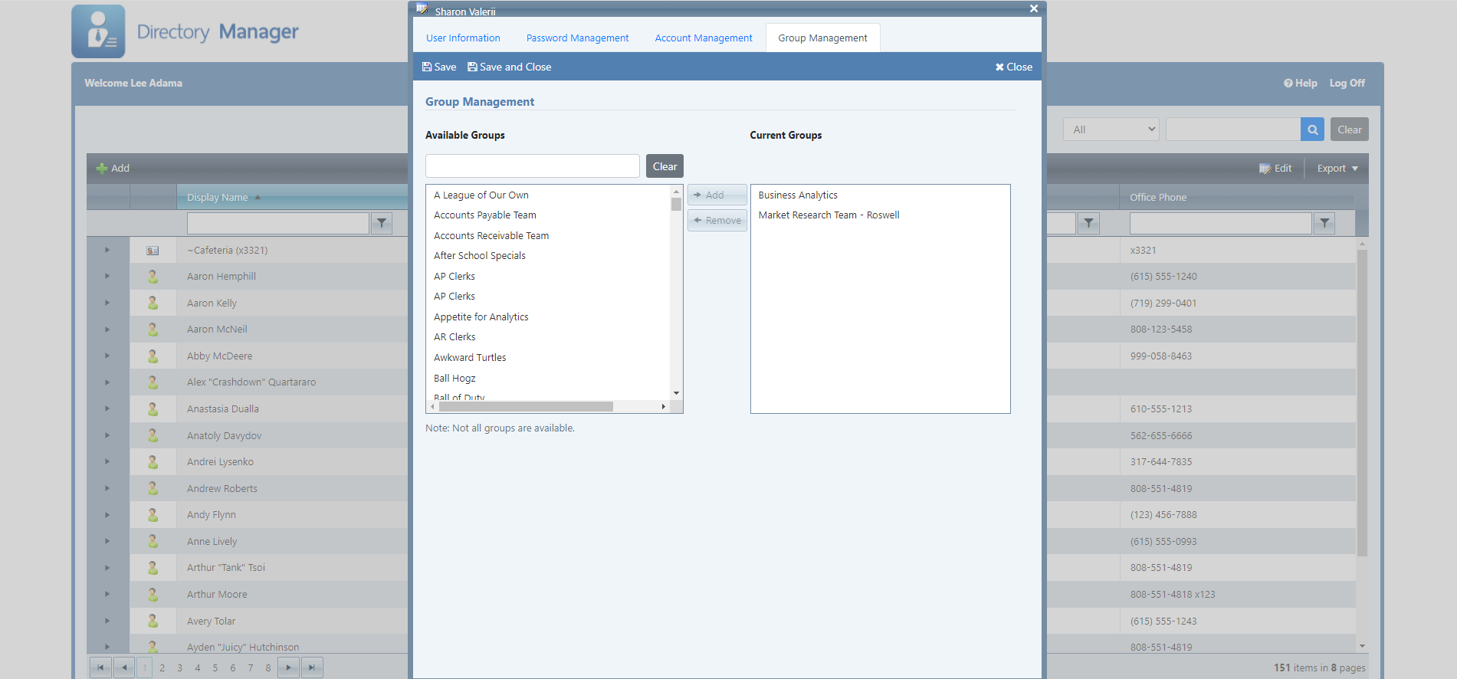1457x679 pixels.
Task: Select AR Clerks group
Action: pyautogui.click(x=454, y=337)
